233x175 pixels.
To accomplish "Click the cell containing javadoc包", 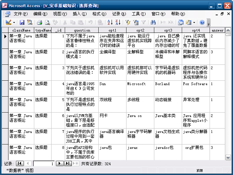I will click(x=168, y=152).
